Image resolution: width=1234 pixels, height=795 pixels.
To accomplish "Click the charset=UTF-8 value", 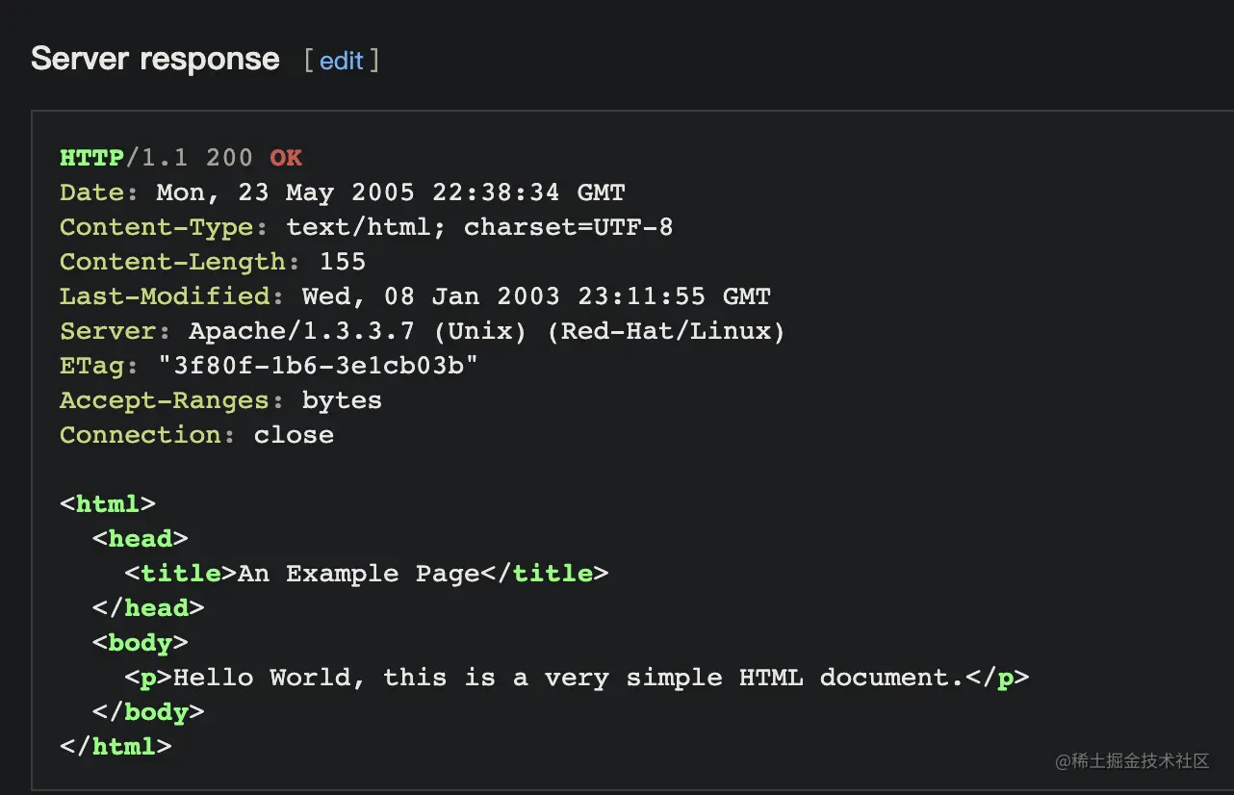I will point(569,227).
